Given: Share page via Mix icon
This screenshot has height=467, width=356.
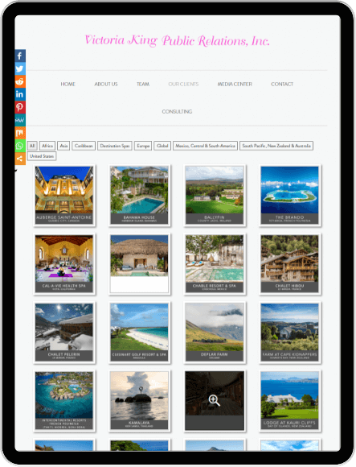Looking at the screenshot, I should tap(20, 133).
